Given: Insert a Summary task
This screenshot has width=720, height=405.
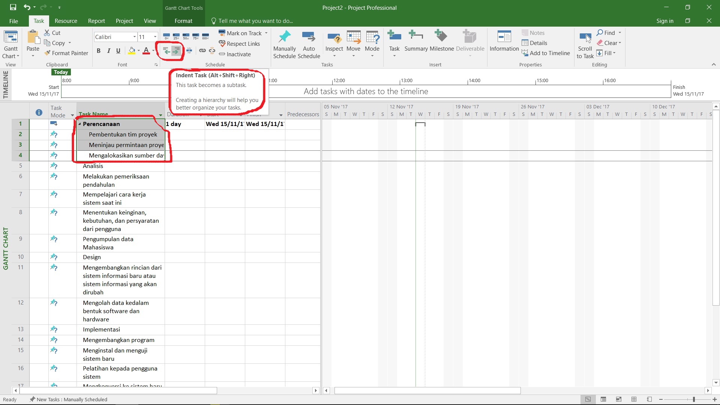Looking at the screenshot, I should coord(416,41).
